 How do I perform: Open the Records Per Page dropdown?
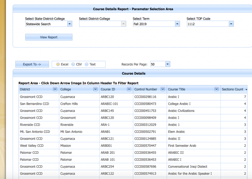tap(167, 64)
